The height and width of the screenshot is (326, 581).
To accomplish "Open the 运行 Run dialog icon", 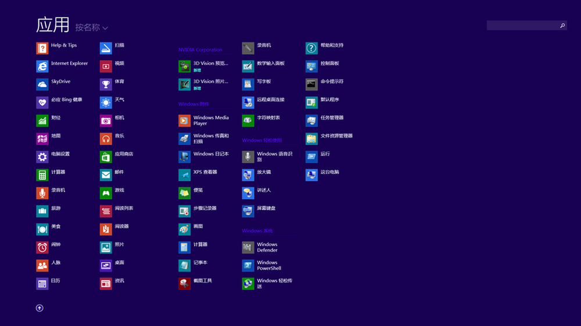I will click(x=311, y=157).
